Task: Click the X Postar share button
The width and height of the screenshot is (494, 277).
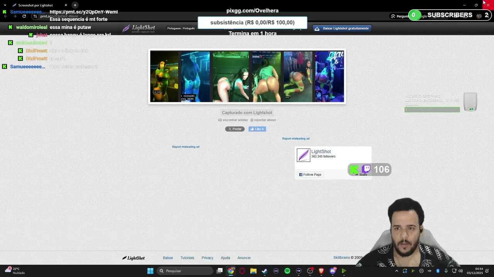Action: [235, 129]
